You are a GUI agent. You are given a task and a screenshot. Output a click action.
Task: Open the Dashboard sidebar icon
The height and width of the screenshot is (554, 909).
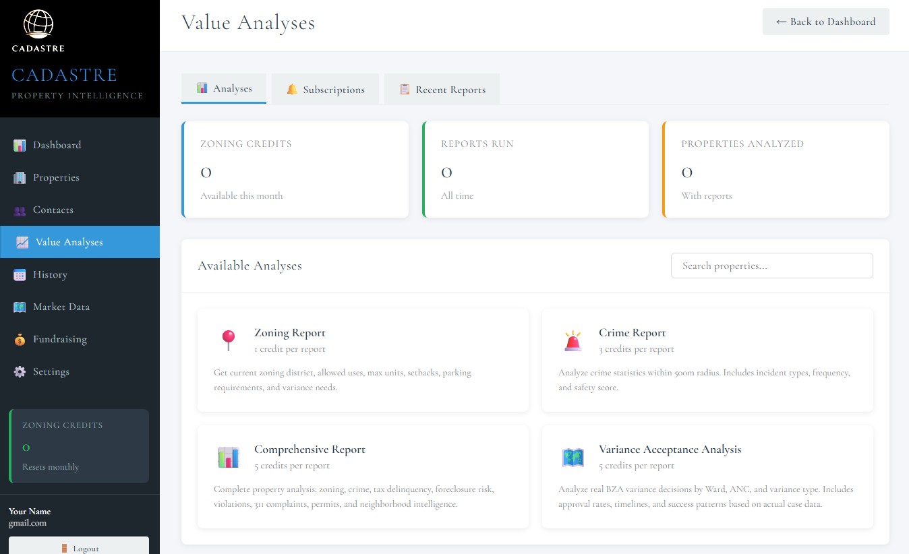click(x=20, y=145)
